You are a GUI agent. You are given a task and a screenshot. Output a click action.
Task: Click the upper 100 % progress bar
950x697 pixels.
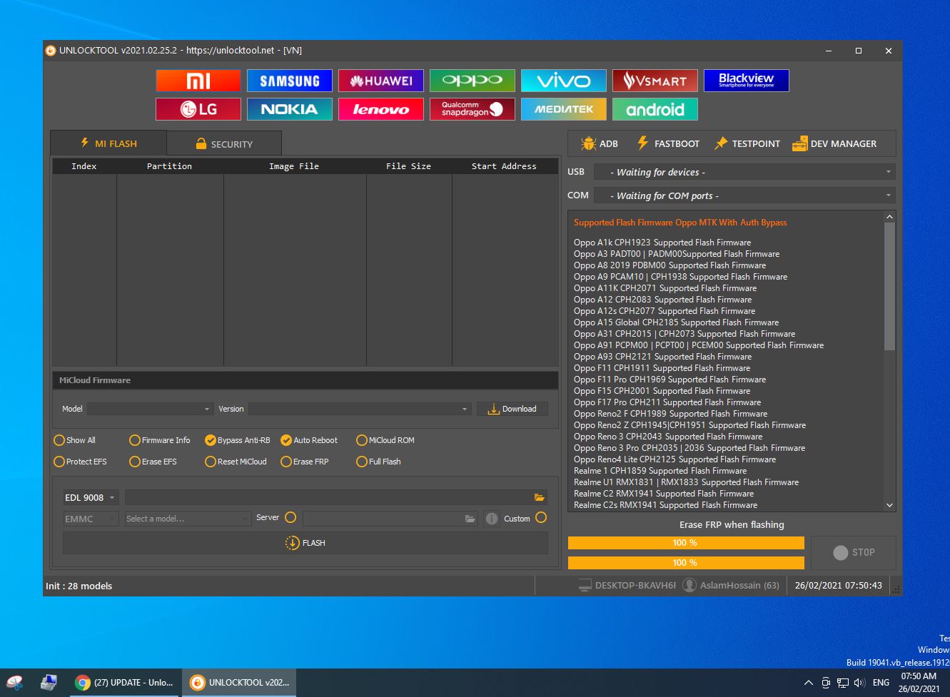[x=686, y=543]
